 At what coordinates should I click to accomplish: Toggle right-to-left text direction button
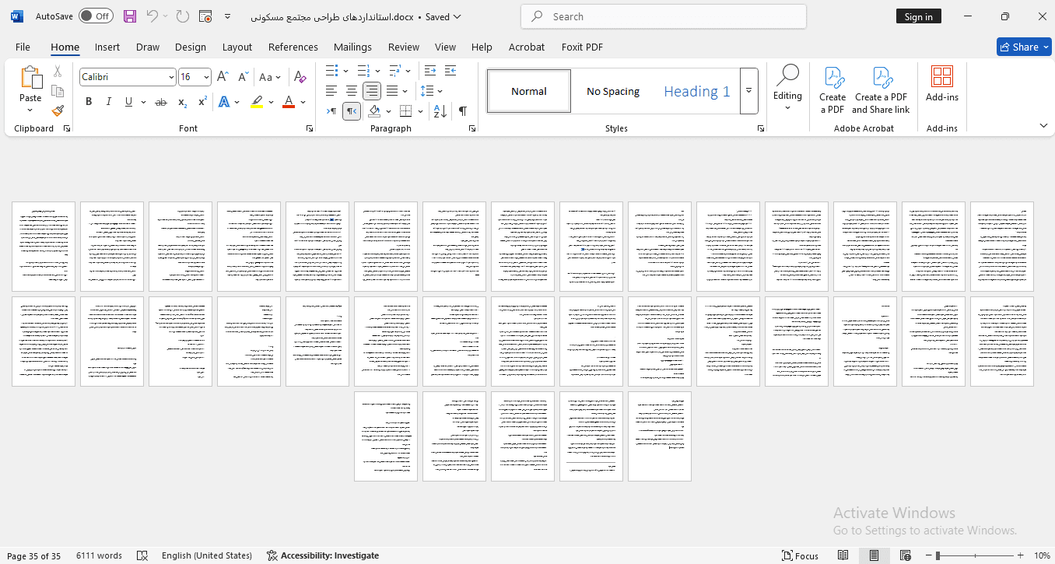(x=352, y=111)
